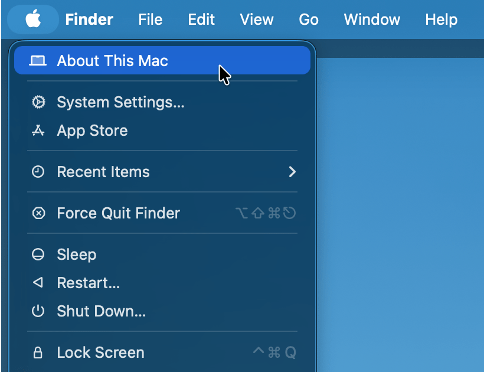Open the File menu
The width and height of the screenshot is (484, 372).
[151, 19]
